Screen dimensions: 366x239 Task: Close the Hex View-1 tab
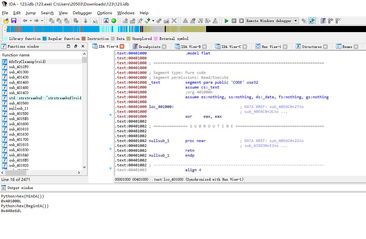point(285,47)
